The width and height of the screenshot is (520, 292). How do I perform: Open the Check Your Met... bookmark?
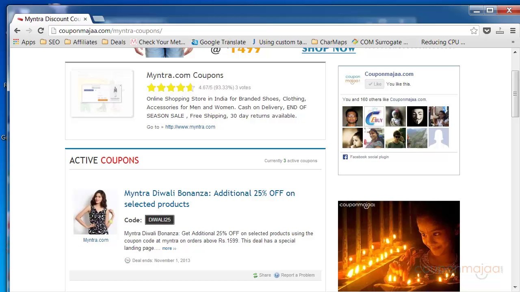point(158,42)
